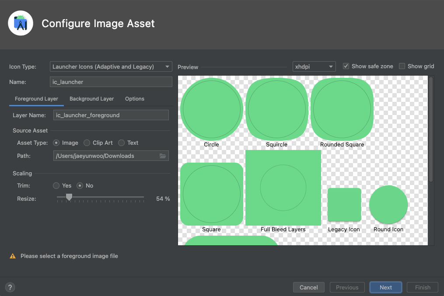
Task: Click the ic_launcher name field
Action: [x=111, y=82]
